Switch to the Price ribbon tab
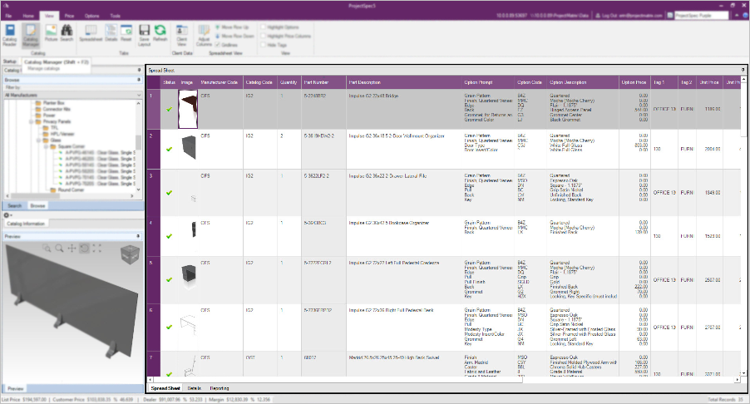This screenshot has height=404, width=750. click(69, 16)
